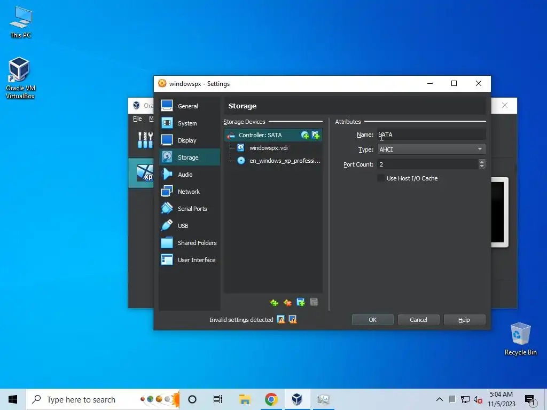Click the Port Count value field
The image size is (547, 410).
click(428, 164)
